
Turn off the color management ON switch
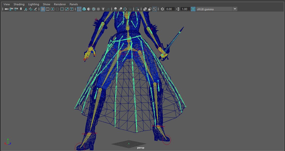point(193,9)
